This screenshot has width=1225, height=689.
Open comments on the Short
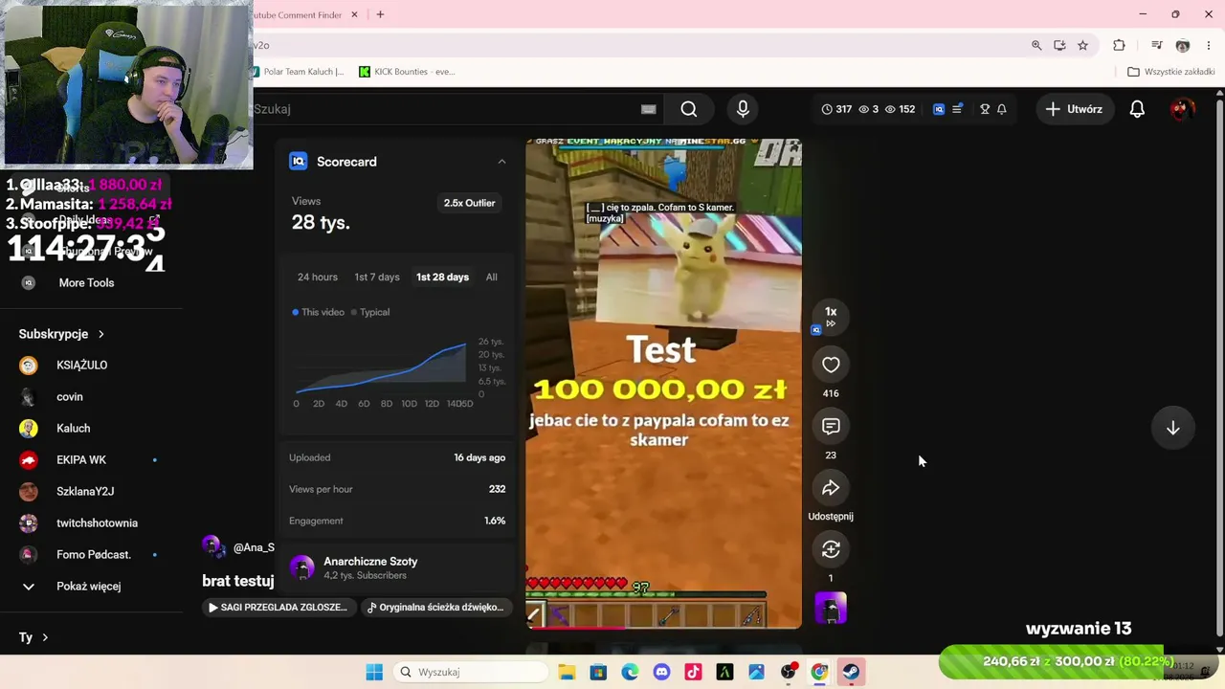(x=831, y=427)
